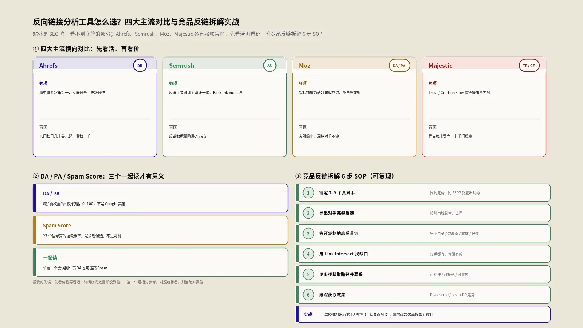
Task: Select step number 5 circle in SOP list
Action: click(308, 274)
